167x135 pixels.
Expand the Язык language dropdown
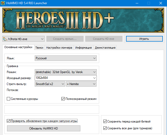coord(65,59)
